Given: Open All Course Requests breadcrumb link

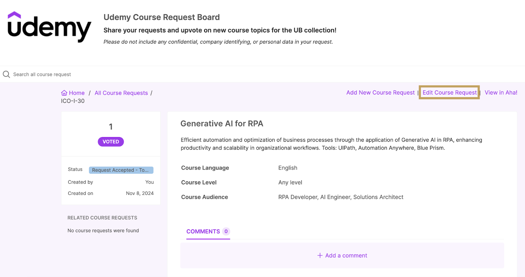Looking at the screenshot, I should point(121,93).
